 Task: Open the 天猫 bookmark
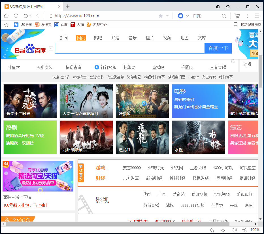coord(77,25)
